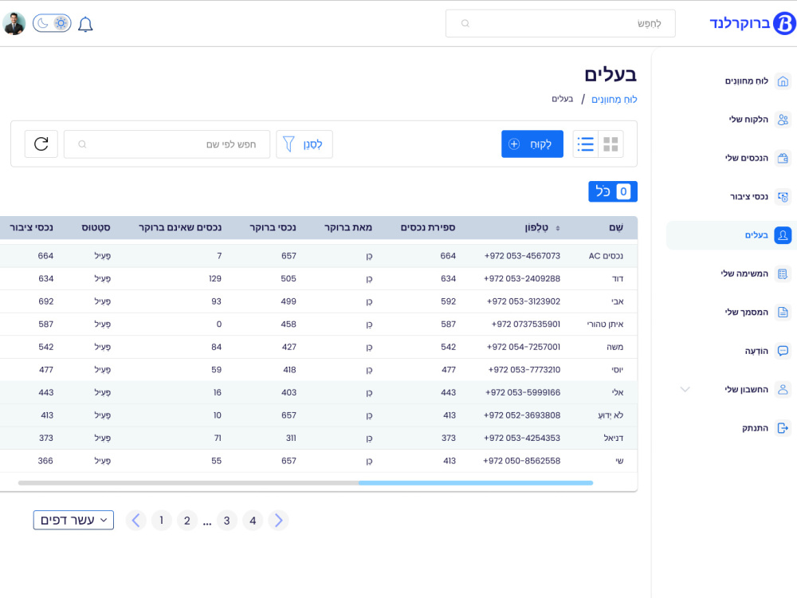Open the עשר דפים page-size dropdown
Image resolution: width=797 pixels, height=598 pixels.
coord(73,520)
